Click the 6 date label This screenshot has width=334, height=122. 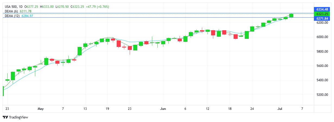click(x=185, y=109)
